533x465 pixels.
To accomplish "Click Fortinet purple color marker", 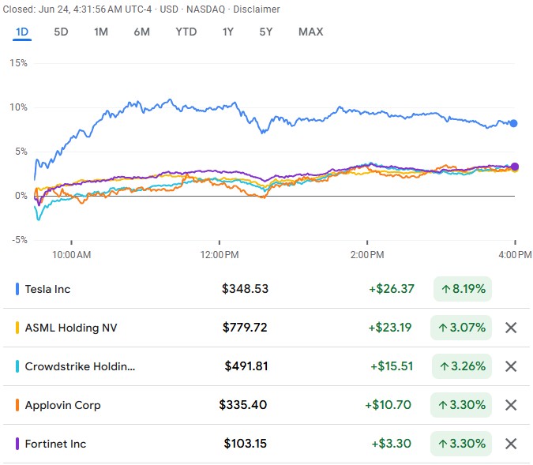I will coord(17,444).
